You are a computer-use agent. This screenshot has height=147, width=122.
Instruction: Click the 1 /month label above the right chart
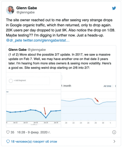(x=66, y=86)
